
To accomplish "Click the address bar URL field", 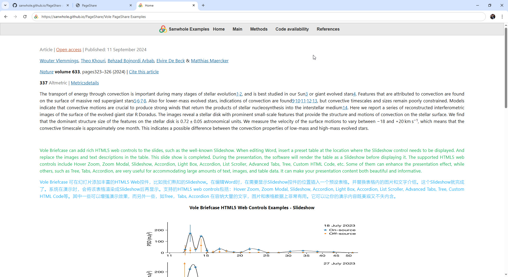I will pyautogui.click(x=238, y=17).
